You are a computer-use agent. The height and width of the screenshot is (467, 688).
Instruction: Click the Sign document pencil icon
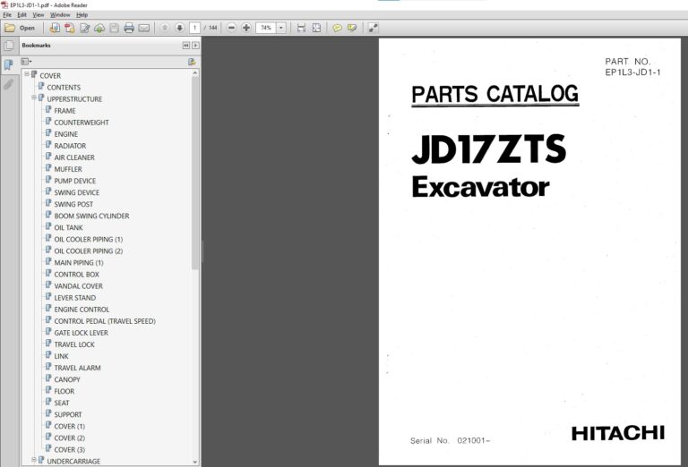[85, 28]
